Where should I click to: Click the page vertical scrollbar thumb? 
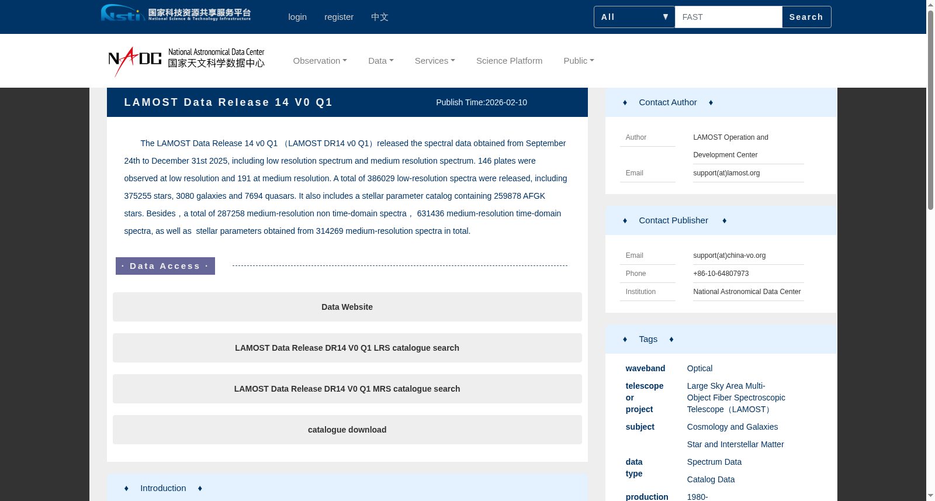tap(930, 110)
